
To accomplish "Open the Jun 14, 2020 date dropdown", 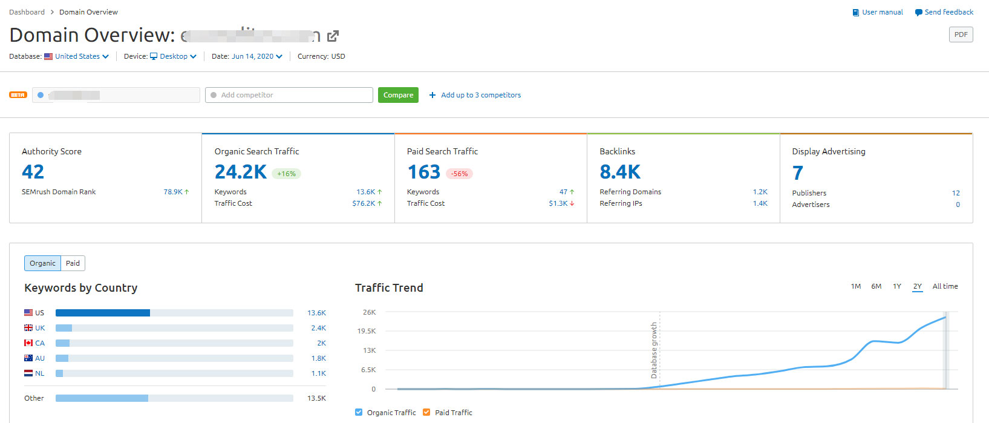I will tap(256, 56).
